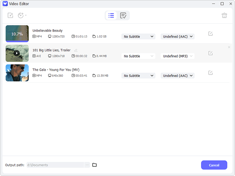Viewport: 235px width, 176px height.
Task: Expand Undefined (AAC) dropdown for The Gala video
Action: [178, 76]
